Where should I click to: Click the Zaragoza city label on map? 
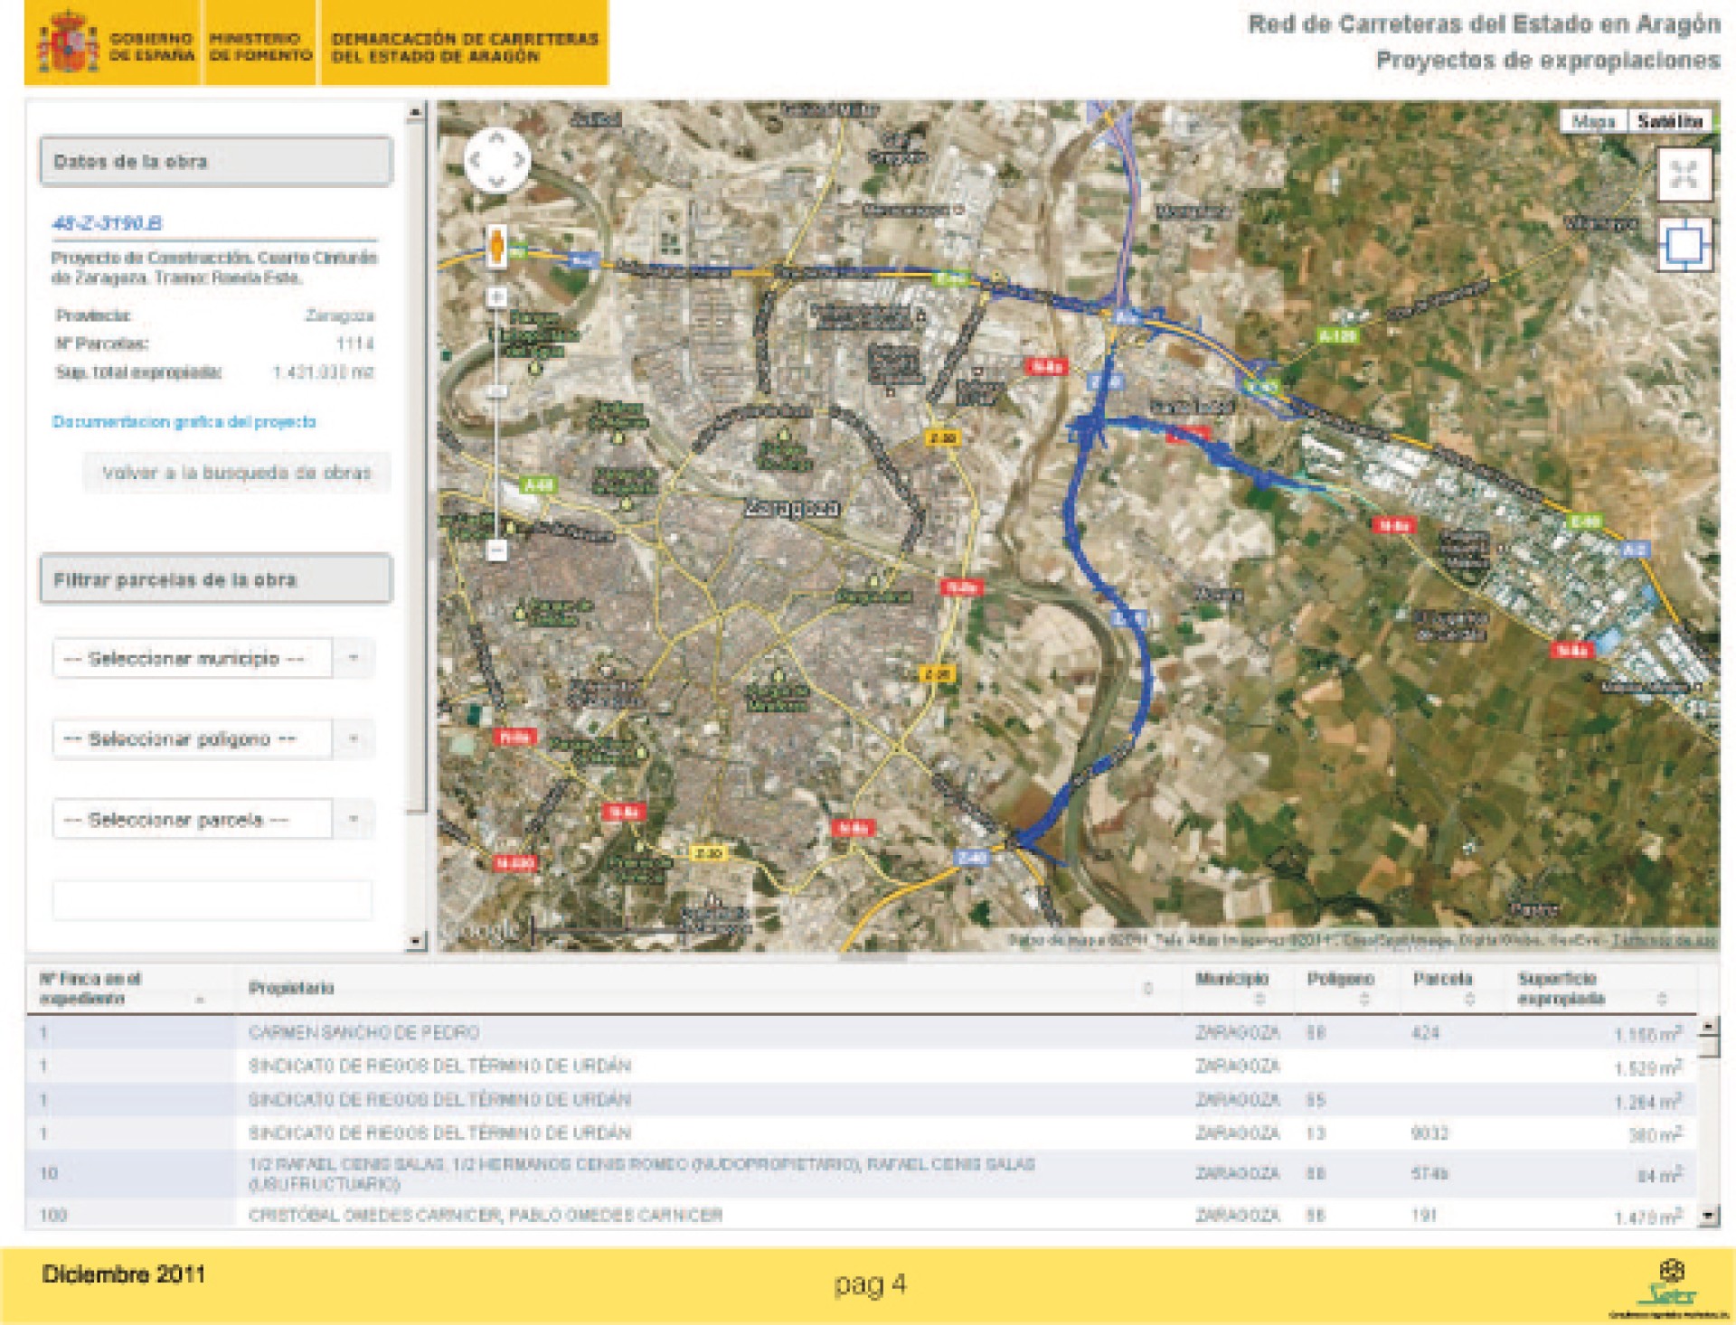792,509
